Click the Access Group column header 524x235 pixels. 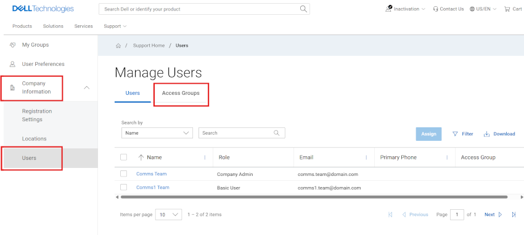478,157
